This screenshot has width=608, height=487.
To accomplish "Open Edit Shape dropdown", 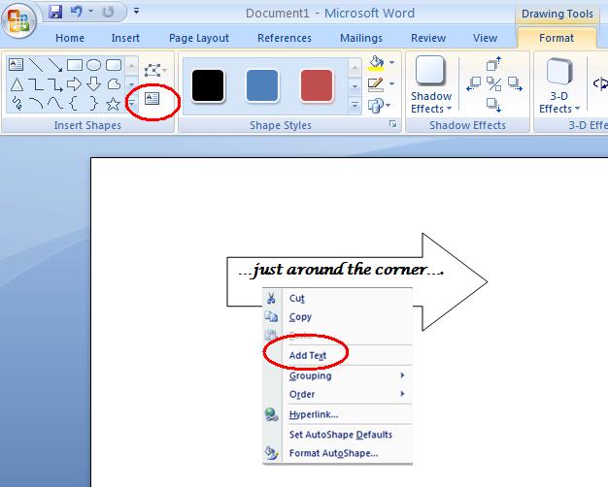I will coord(155,71).
